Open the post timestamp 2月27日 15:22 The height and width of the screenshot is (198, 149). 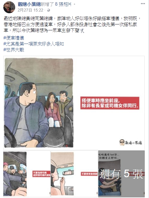pyautogui.click(x=30, y=10)
